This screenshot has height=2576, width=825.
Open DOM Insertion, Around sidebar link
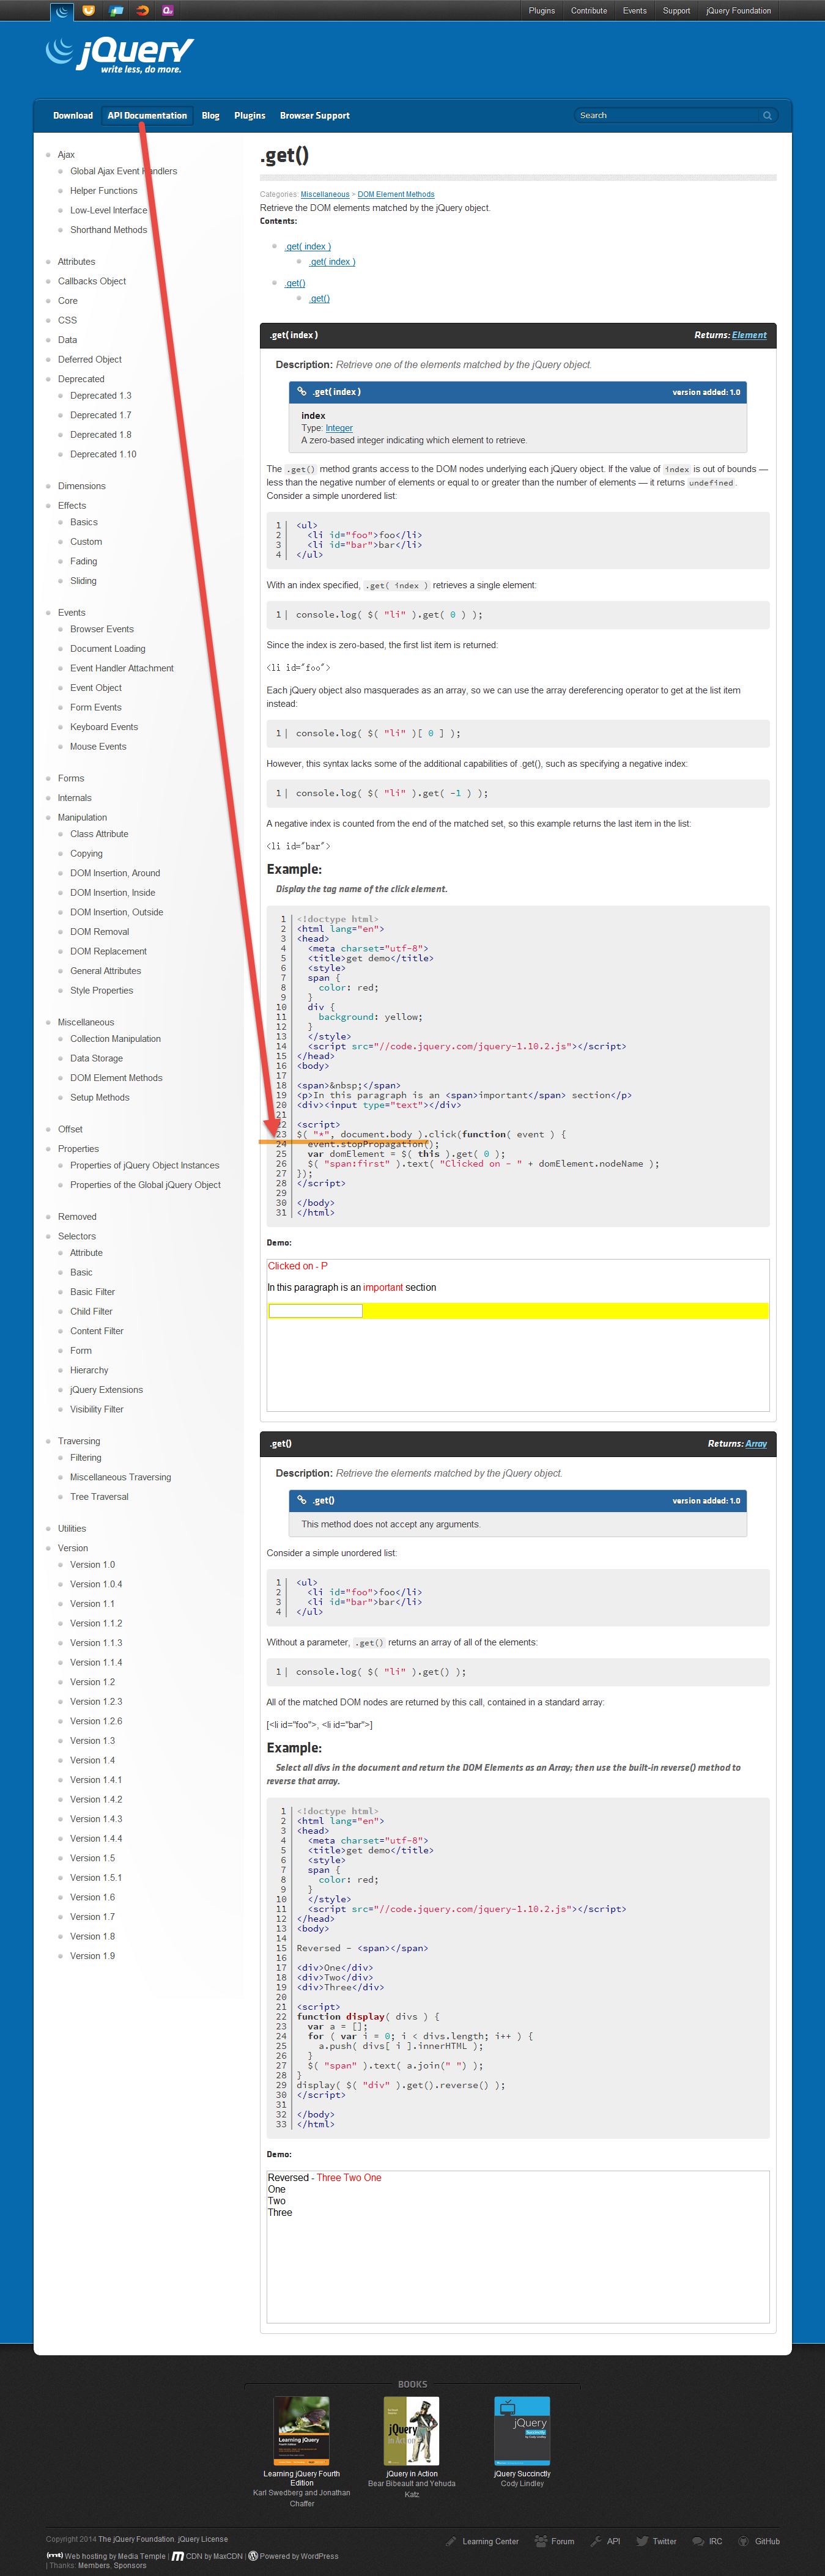click(115, 873)
